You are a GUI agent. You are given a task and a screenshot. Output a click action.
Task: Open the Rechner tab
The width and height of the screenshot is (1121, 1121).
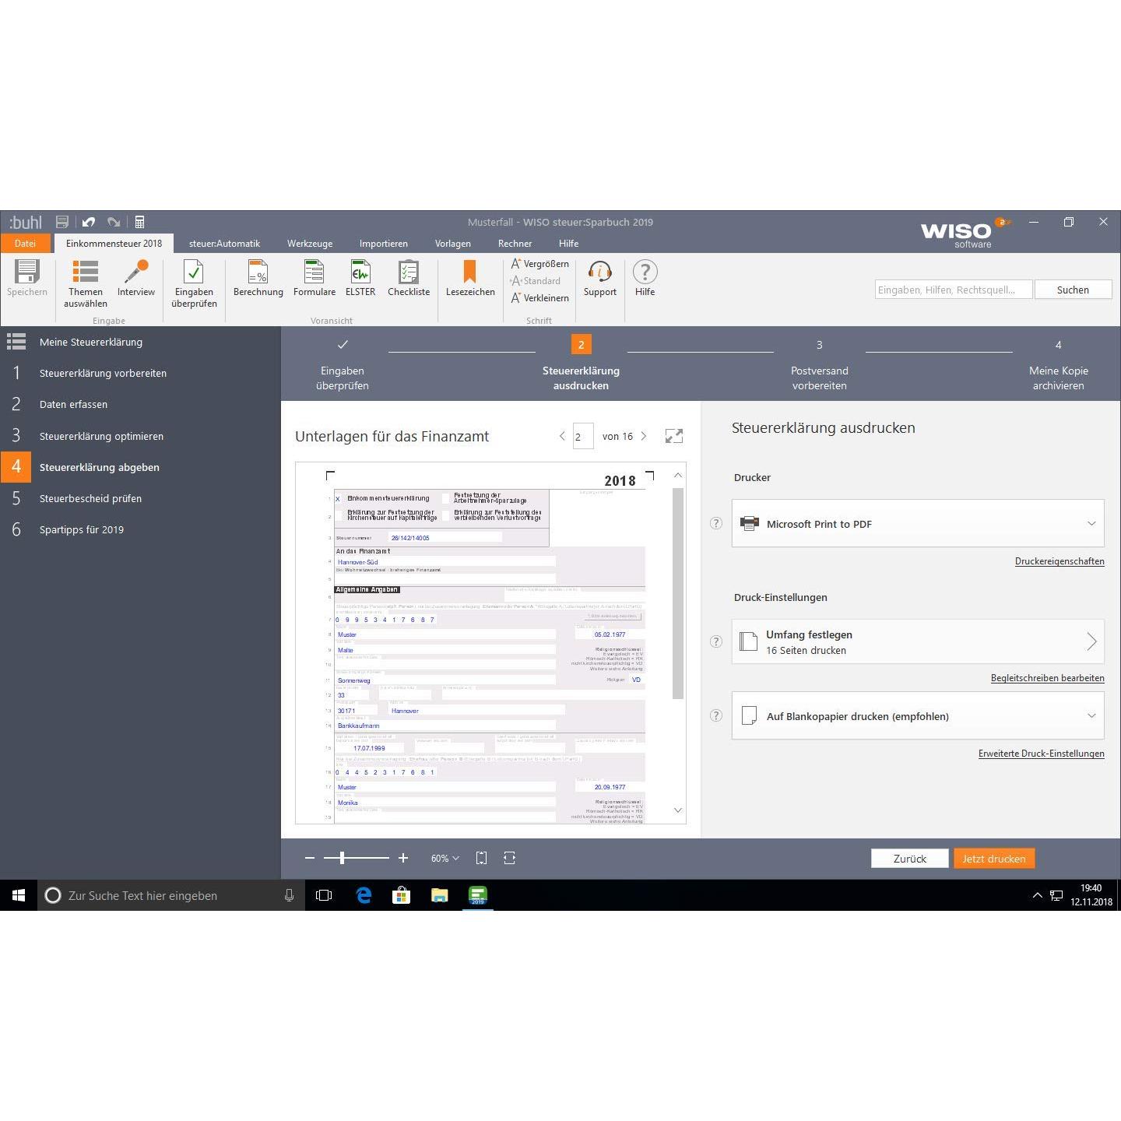[x=515, y=244]
